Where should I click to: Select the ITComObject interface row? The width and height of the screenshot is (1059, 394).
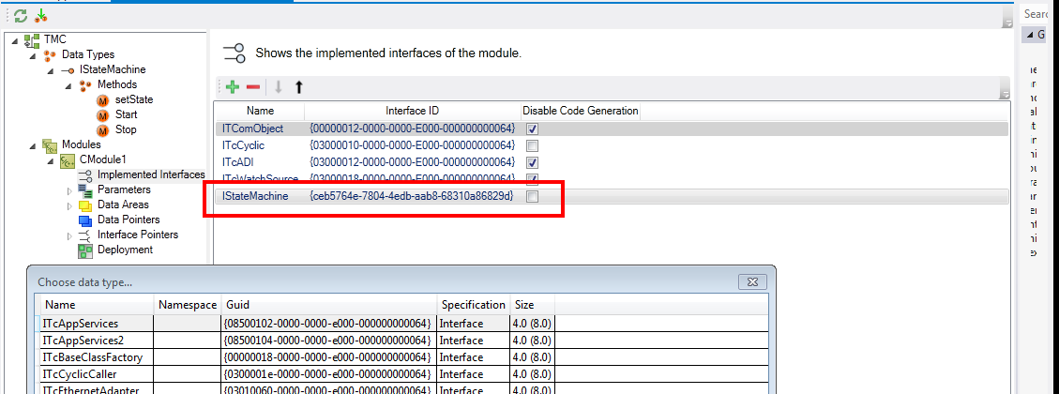coord(612,129)
